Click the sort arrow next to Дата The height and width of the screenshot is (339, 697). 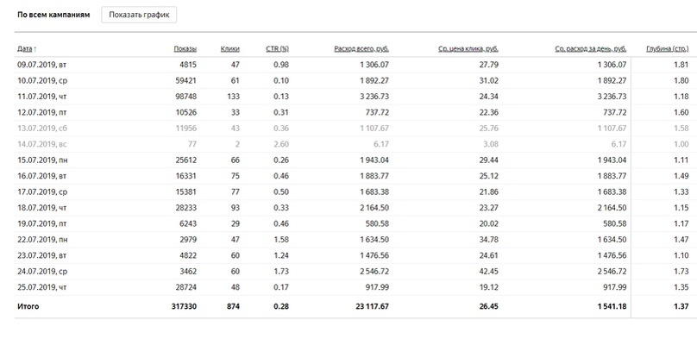click(35, 49)
